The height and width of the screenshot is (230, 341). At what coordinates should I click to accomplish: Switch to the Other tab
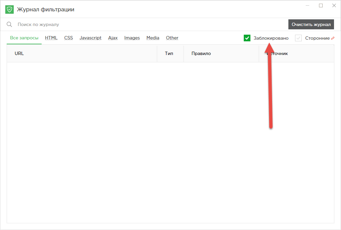(172, 38)
